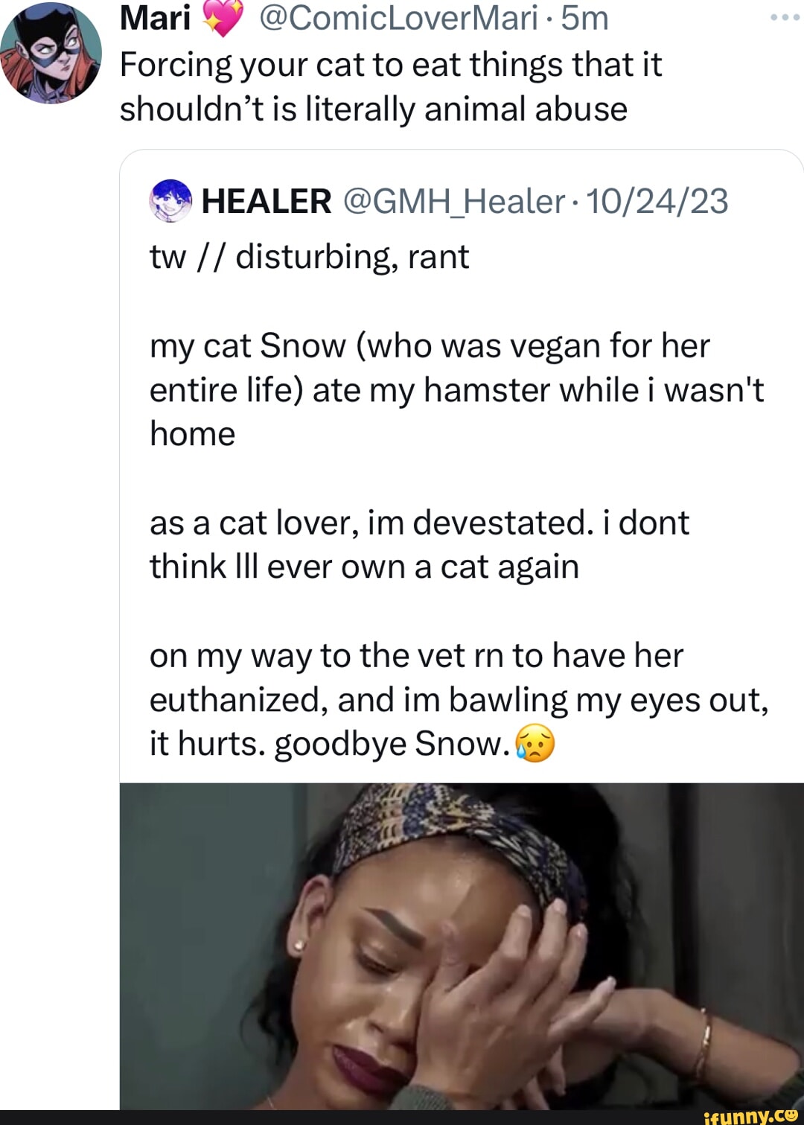Open Mari's Batgirl profile avatar
This screenshot has height=1125, width=804.
(51, 52)
